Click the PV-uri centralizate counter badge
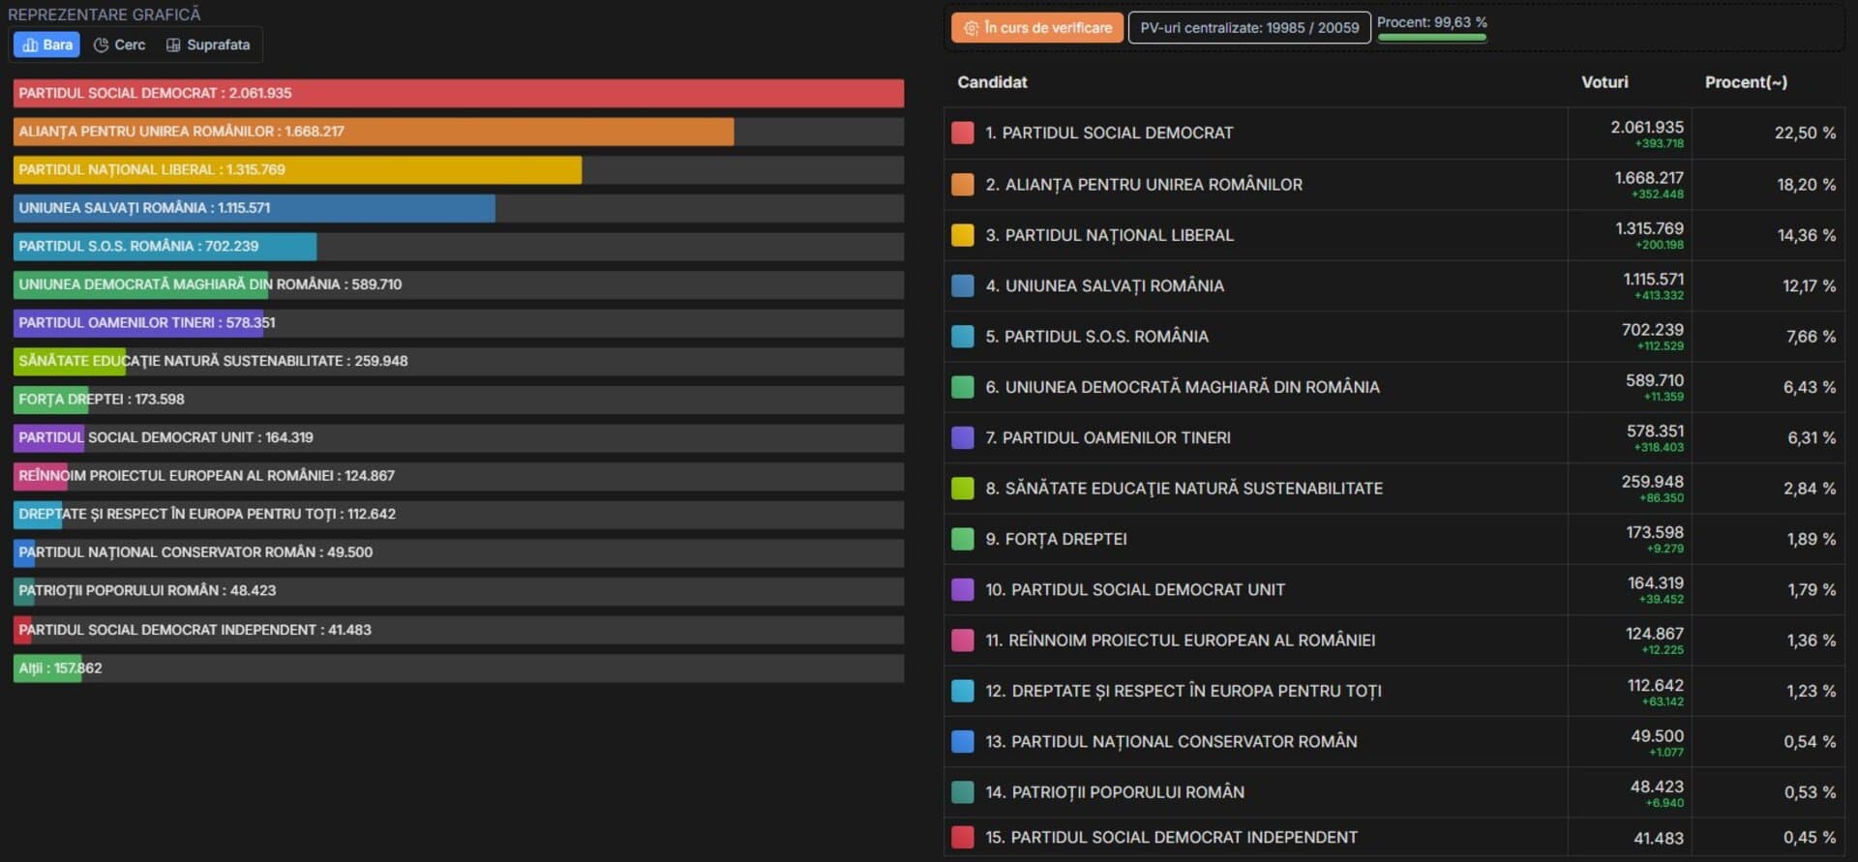Screen dimensions: 1858x862 click(x=1248, y=28)
